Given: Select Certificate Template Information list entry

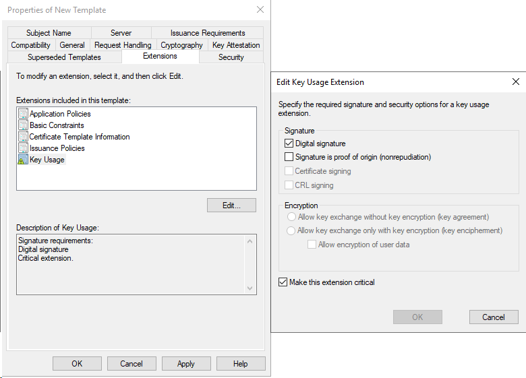Looking at the screenshot, I should [x=80, y=136].
